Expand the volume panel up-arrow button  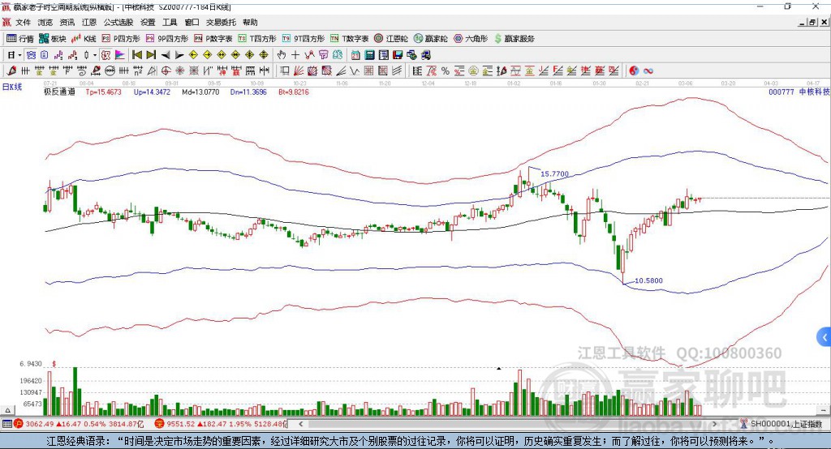point(7,410)
